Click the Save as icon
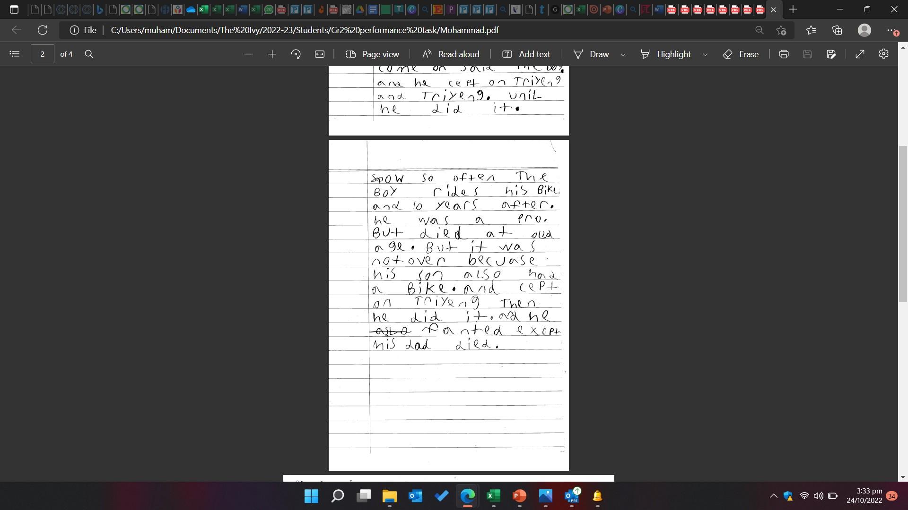Image resolution: width=908 pixels, height=510 pixels. pos(831,54)
